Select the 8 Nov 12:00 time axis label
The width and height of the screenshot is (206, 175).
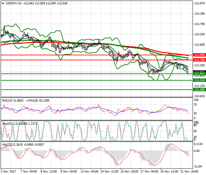49,172
